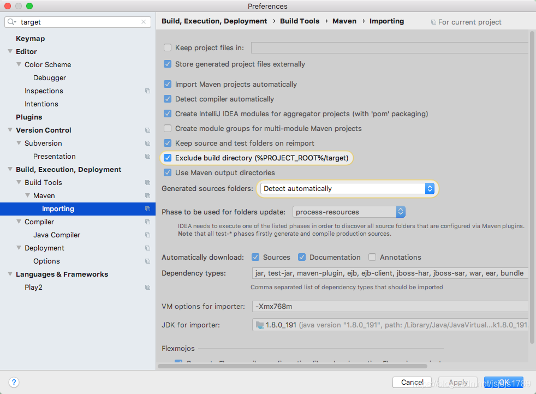Collapse the Compiler tree node
This screenshot has width=536, height=394.
tap(19, 222)
